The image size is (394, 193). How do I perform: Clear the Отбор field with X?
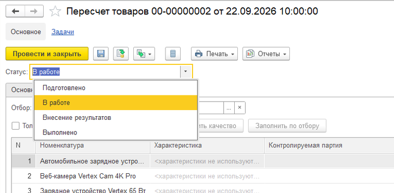pos(240,107)
